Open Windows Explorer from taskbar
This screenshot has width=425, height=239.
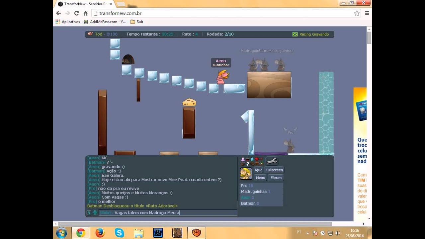click(x=138, y=233)
